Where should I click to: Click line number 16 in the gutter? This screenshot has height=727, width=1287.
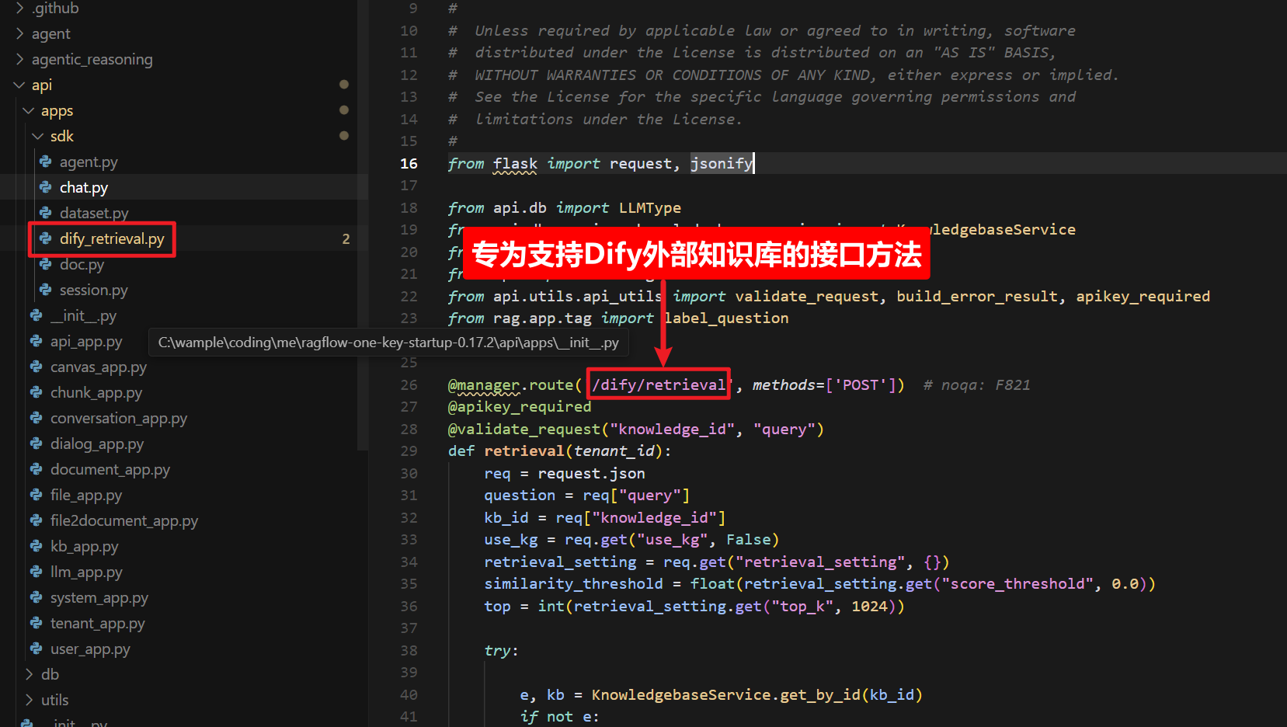pyautogui.click(x=409, y=163)
